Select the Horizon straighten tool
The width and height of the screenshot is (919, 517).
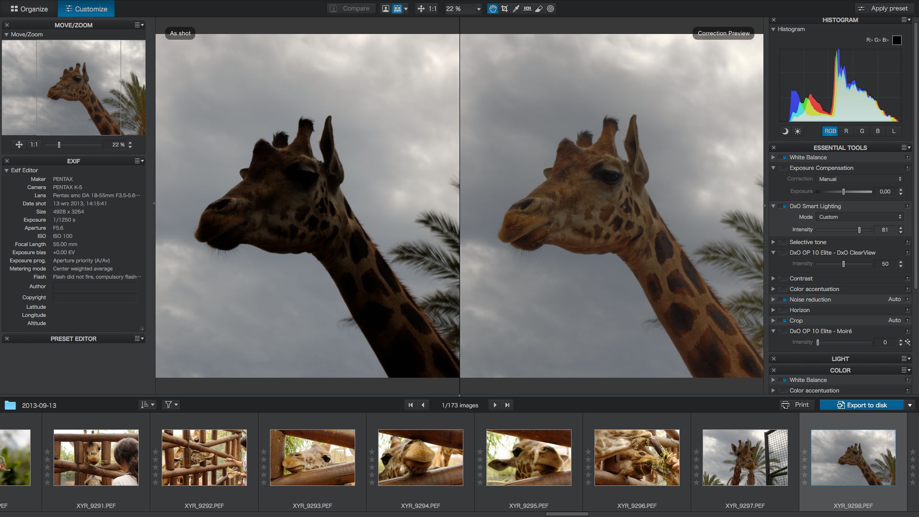tap(527, 9)
